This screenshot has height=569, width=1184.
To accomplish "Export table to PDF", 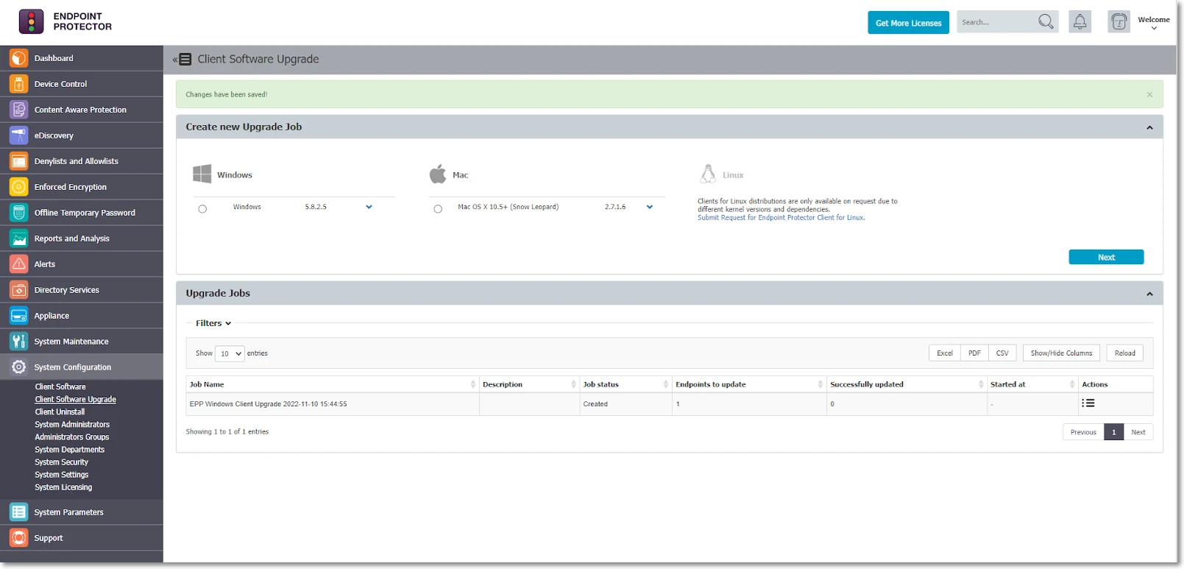I will point(974,353).
